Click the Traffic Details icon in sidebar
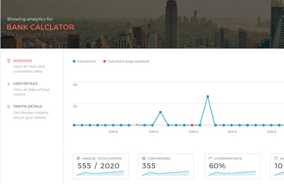 pos(9,106)
